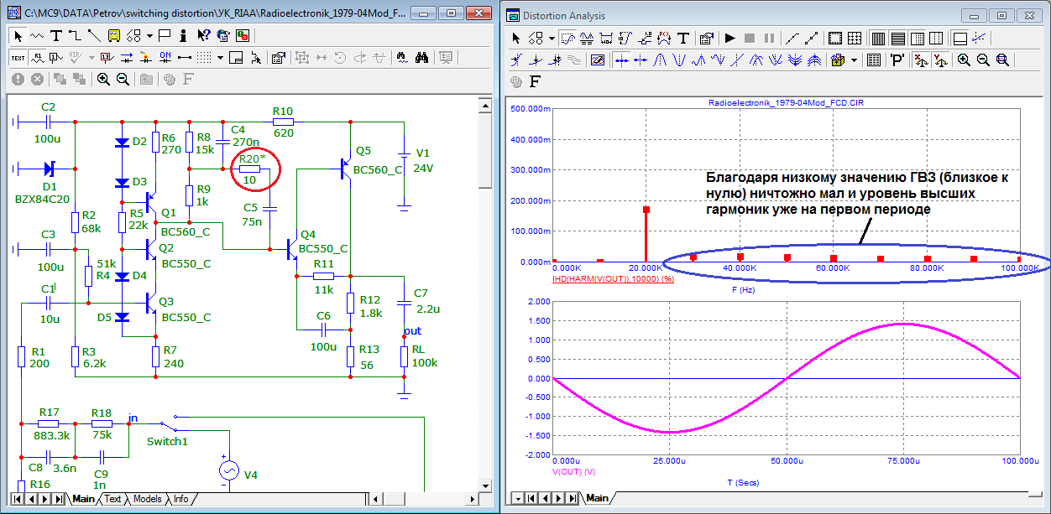
Task: Select the Text mode tool in schematic toolbar
Action: point(55,35)
